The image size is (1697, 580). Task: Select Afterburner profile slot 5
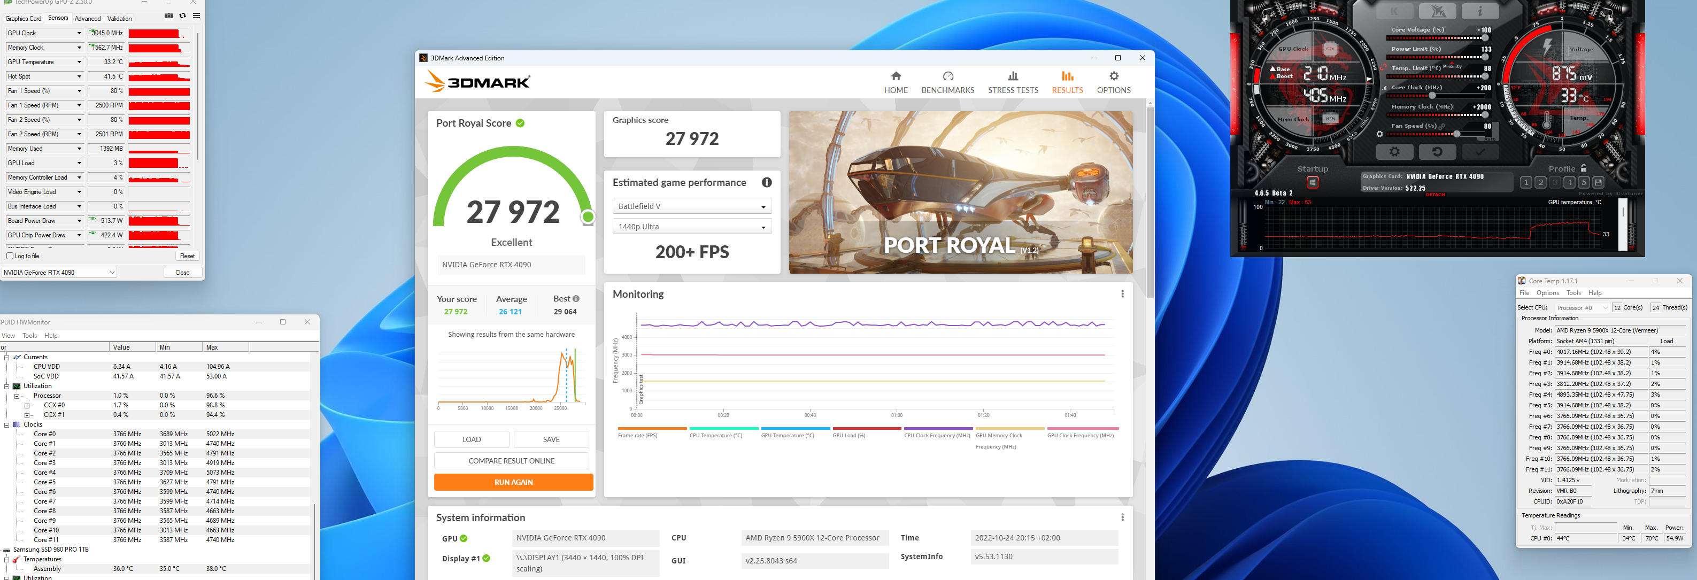coord(1584,182)
